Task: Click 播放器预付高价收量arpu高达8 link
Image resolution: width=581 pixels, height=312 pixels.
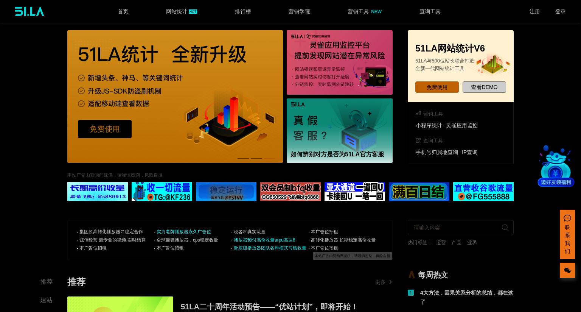Action: click(264, 240)
